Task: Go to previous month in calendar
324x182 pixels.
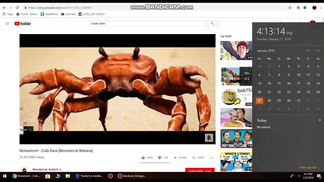Action: coord(308,51)
